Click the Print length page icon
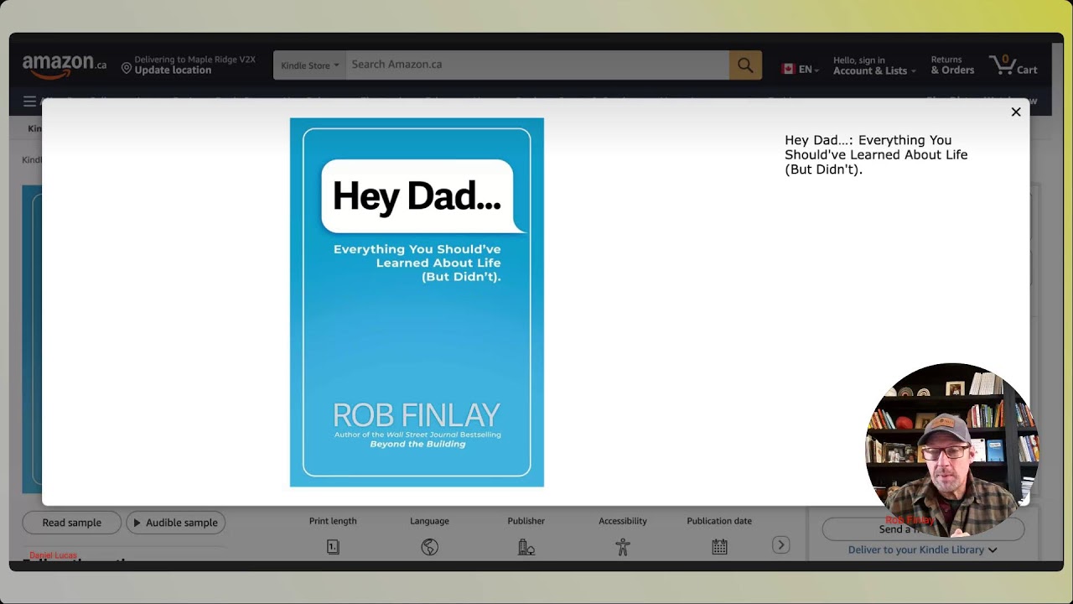The width and height of the screenshot is (1073, 604). [333, 547]
